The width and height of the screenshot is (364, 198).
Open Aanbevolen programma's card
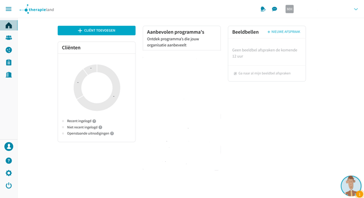pos(182,38)
